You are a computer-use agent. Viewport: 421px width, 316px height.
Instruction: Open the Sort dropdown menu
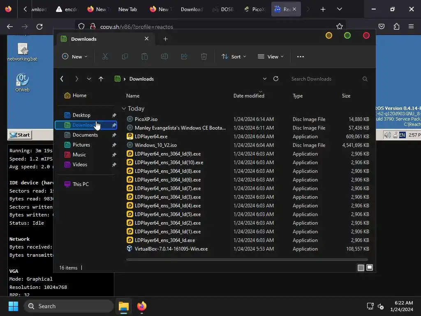click(x=234, y=57)
